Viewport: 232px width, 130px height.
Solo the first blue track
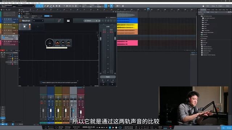pyautogui.click(x=7, y=19)
